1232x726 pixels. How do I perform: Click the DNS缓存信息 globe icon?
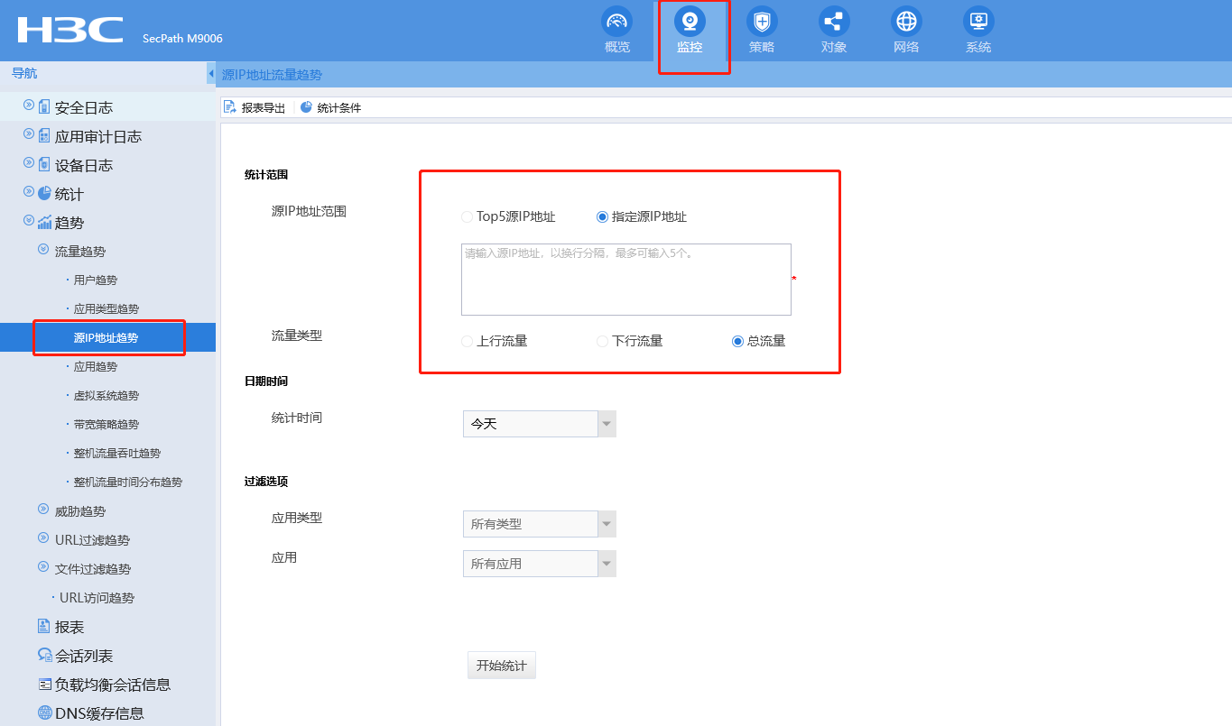tap(44, 712)
